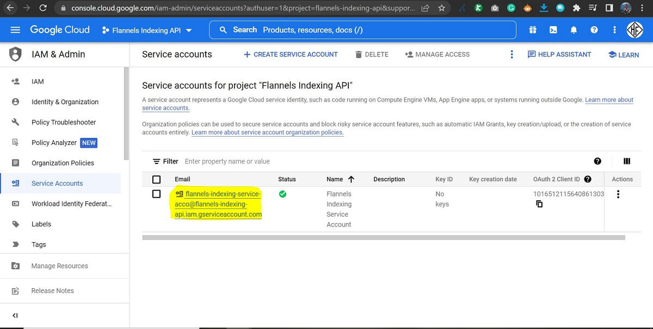Screen dimensions: 653x329
Task: Click the IAM & Admin shield icon
Action: (x=15, y=54)
